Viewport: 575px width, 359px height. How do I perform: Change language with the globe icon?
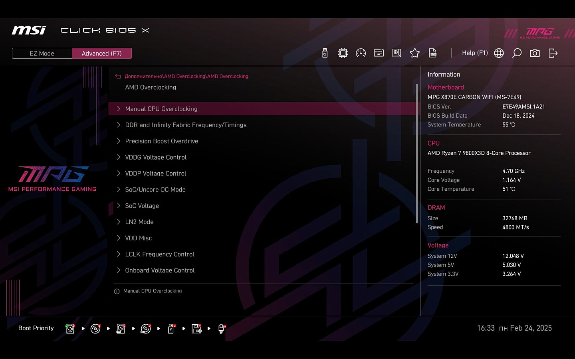pyautogui.click(x=499, y=53)
